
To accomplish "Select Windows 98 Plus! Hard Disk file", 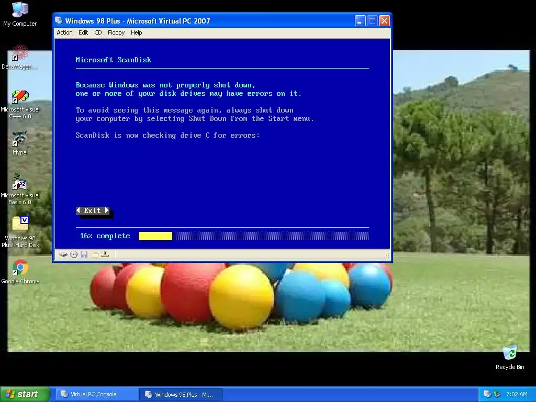I will 20,232.
